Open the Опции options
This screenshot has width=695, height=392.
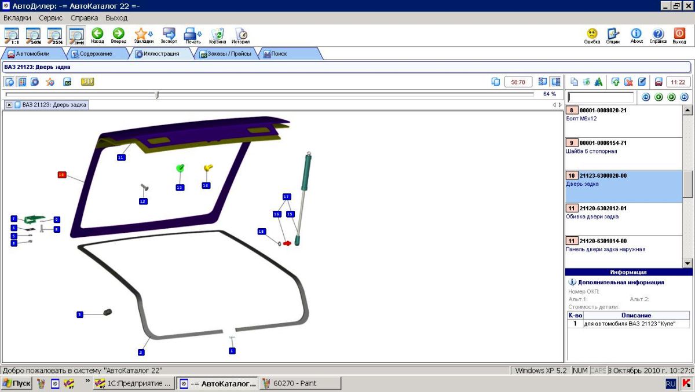tap(613, 35)
